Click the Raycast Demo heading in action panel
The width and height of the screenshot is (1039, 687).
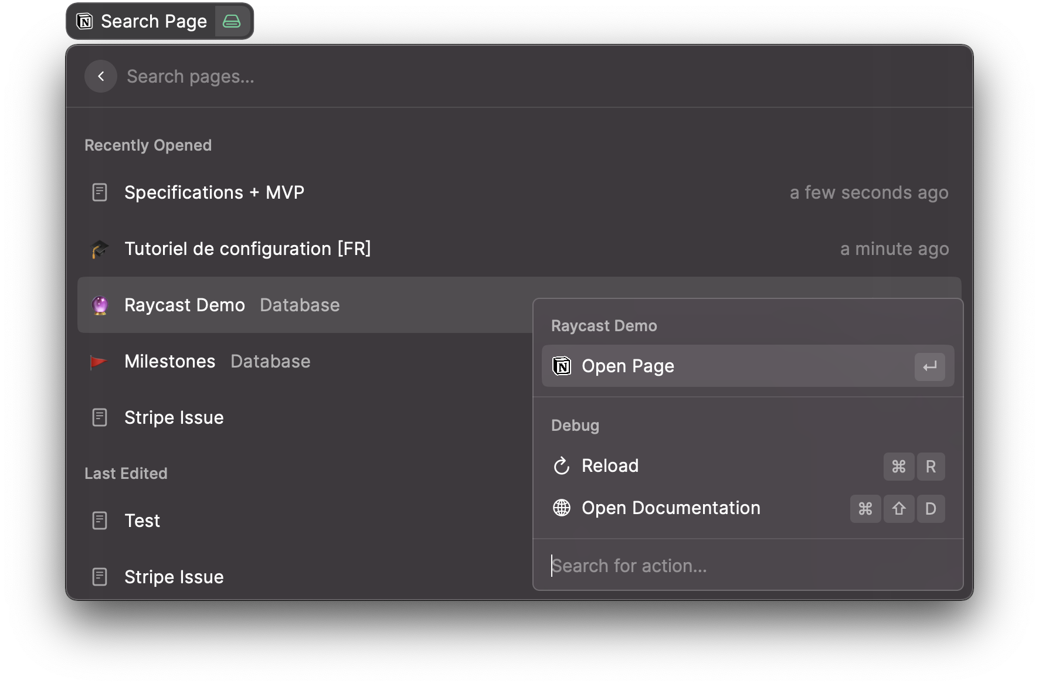pos(604,326)
